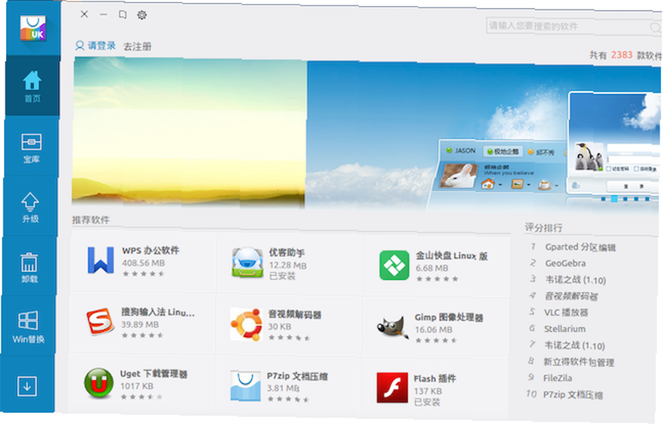Click the Gimp 图像处理器 app name

[x=449, y=317]
